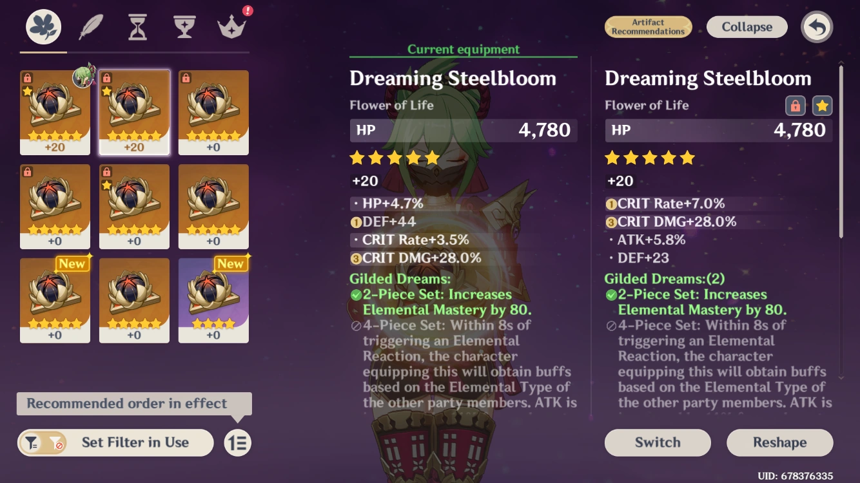Select the purple four-star New flower artifact
The image size is (860, 483).
pos(213,301)
